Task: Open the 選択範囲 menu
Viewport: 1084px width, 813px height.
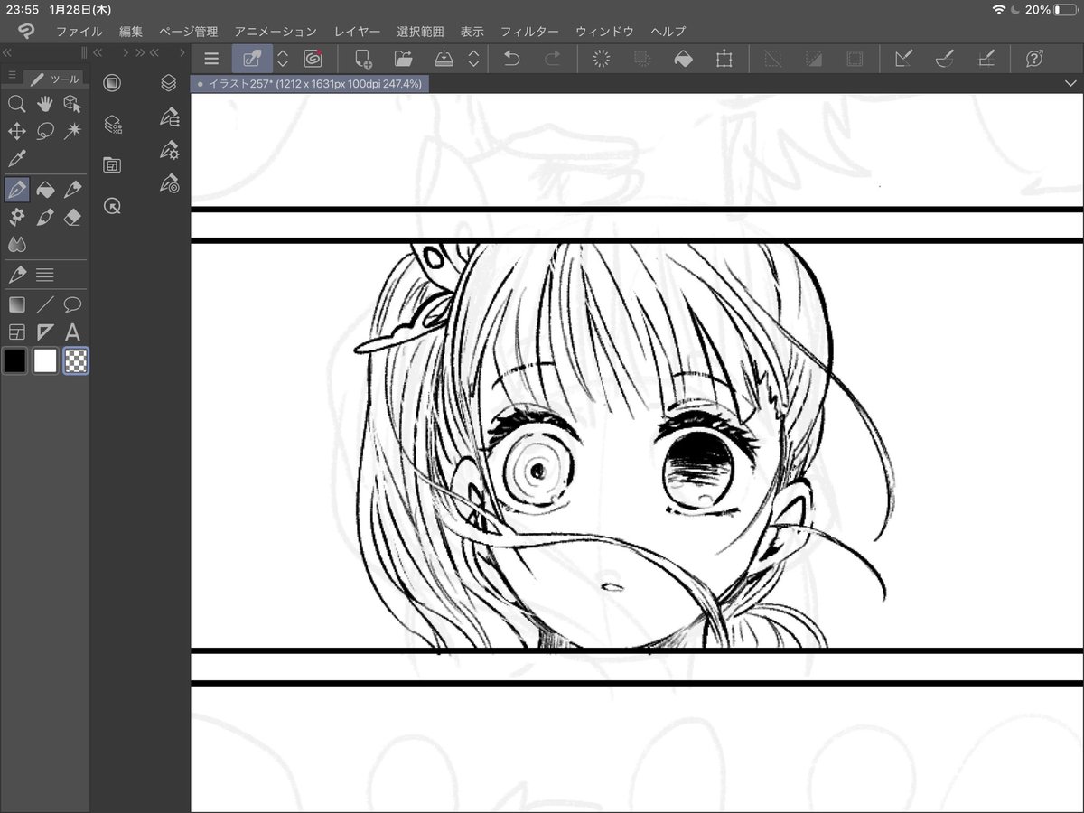Action: click(x=420, y=32)
